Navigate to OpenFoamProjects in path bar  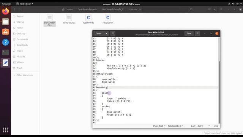point(87,9)
